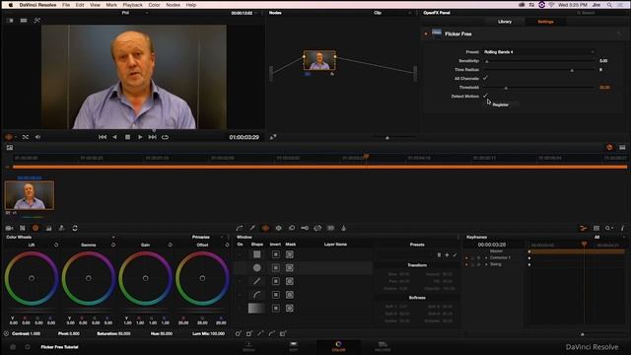Open the Color Wheels mode dropdown
The width and height of the screenshot is (631, 355).
[x=113, y=237]
